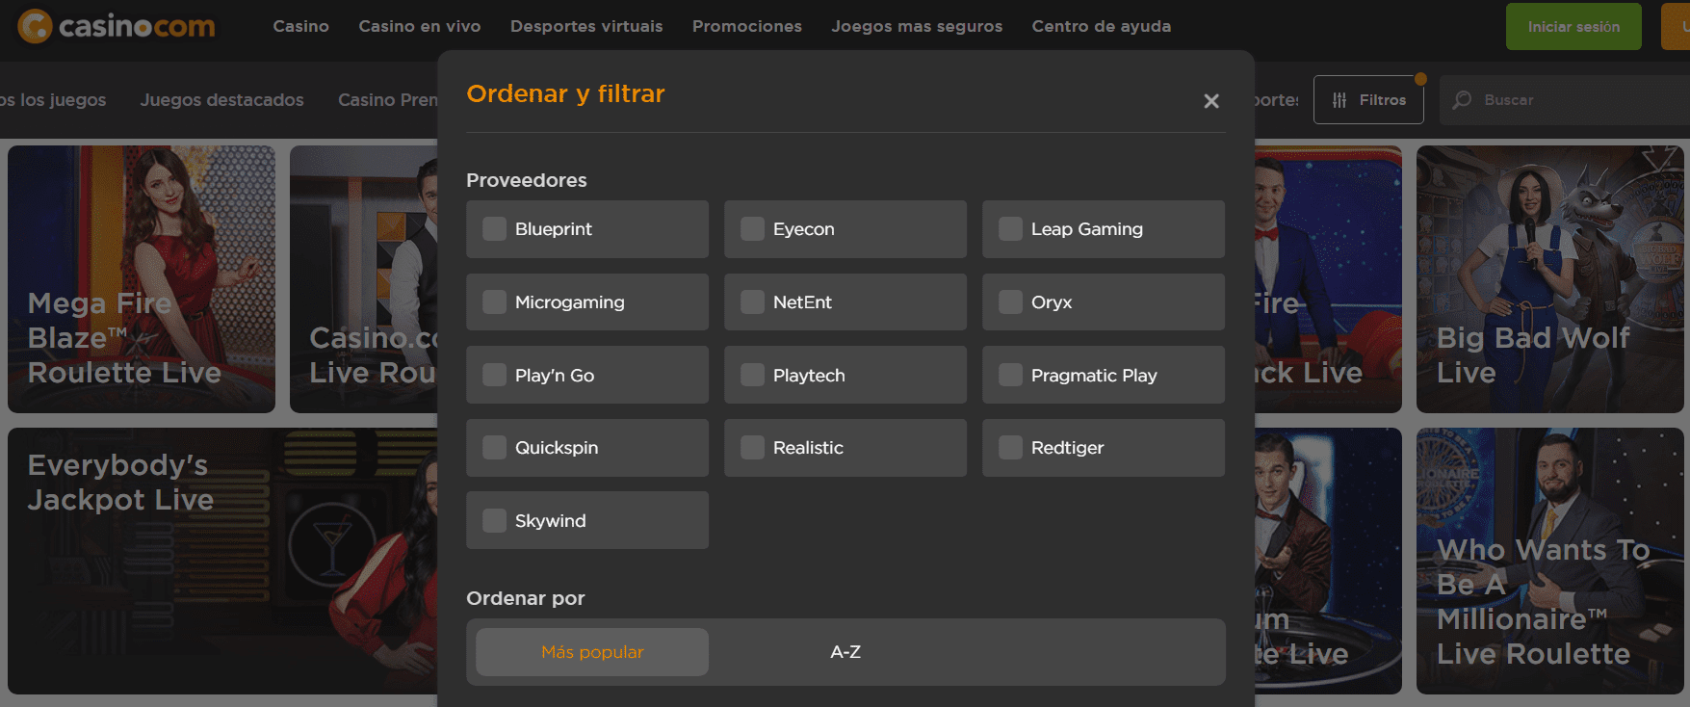
Task: Select the Juegos destacados tab
Action: [x=221, y=100]
